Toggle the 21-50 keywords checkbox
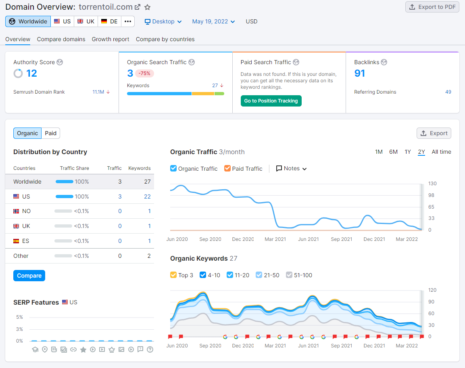Image resolution: width=465 pixels, height=368 pixels. click(x=259, y=275)
